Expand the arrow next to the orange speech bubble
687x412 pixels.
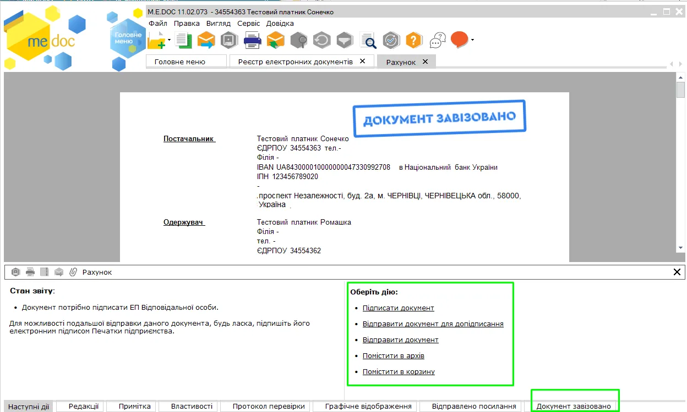pos(472,40)
